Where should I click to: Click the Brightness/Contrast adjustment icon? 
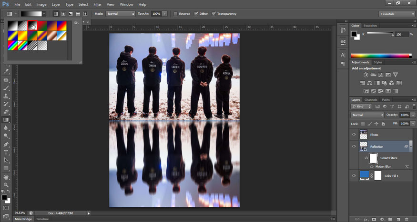click(366, 75)
